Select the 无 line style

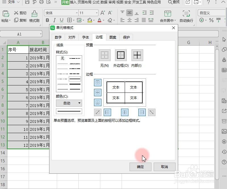click(63, 58)
